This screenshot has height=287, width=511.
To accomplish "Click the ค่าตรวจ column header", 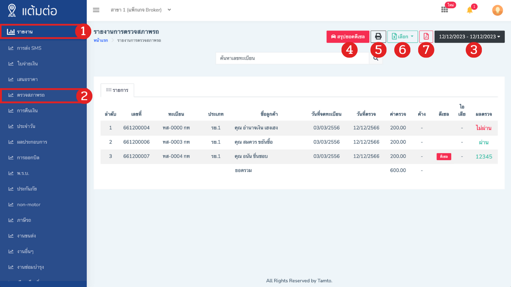I will (x=398, y=114).
